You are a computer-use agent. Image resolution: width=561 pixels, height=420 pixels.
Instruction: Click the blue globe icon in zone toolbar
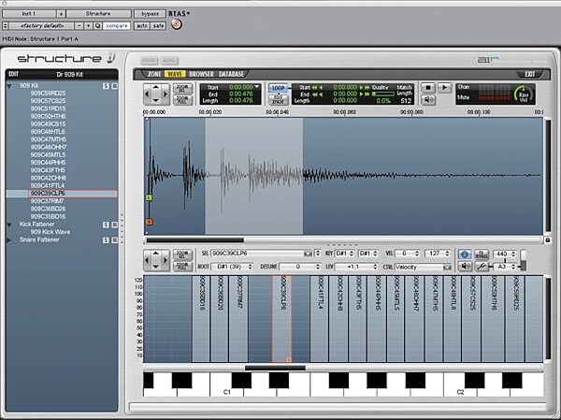[x=465, y=254]
